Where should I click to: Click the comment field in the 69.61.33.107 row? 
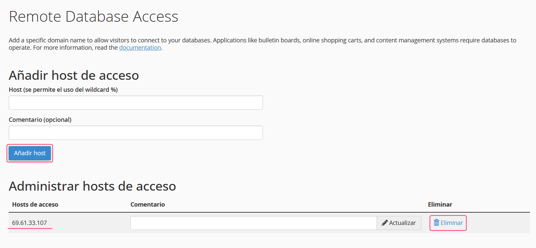click(x=253, y=223)
